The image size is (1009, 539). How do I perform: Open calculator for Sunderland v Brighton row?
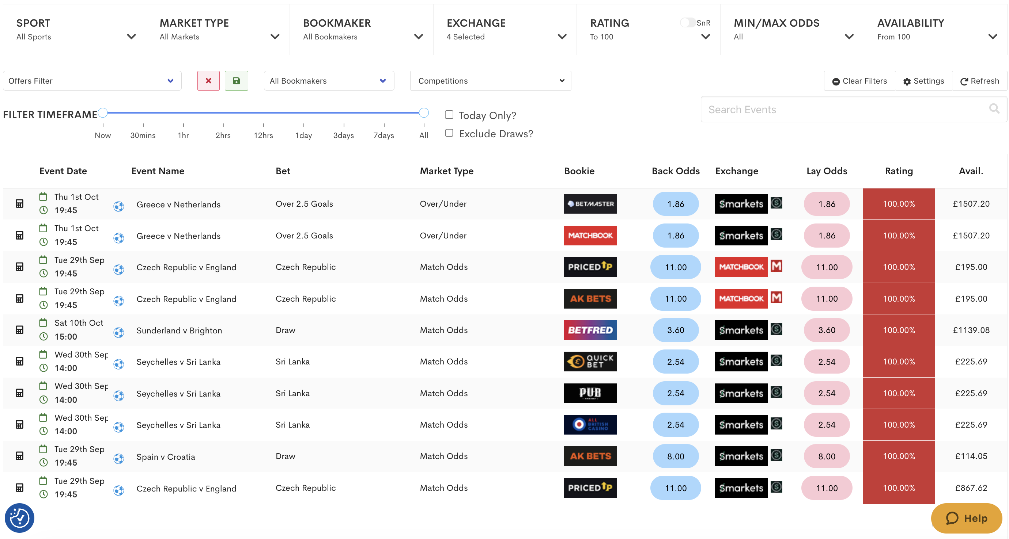20,330
